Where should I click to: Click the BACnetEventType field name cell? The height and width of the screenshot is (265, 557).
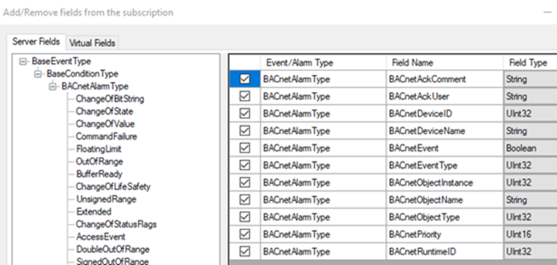click(x=445, y=165)
